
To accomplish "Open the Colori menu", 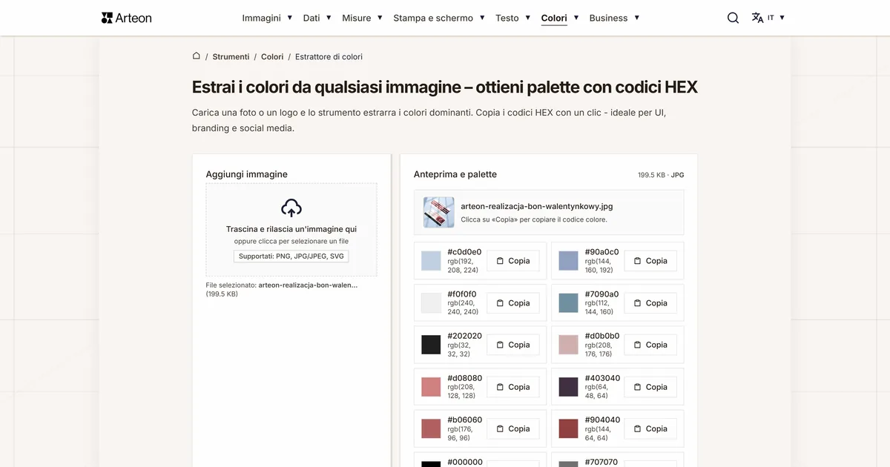I will click(x=554, y=18).
